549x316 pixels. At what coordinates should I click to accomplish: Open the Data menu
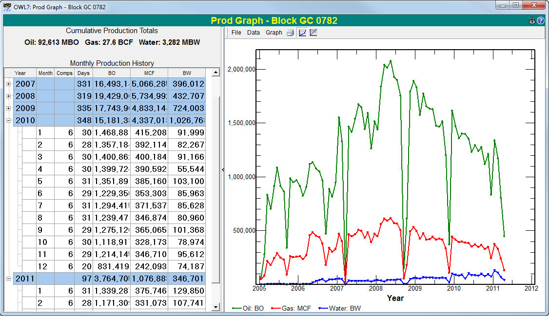254,33
